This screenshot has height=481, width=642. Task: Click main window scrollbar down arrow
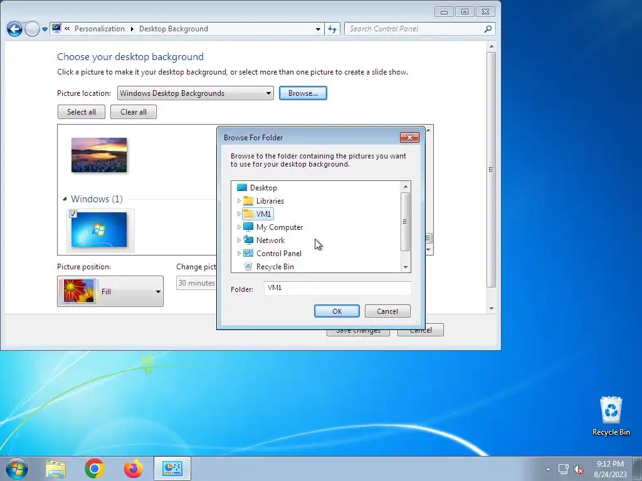492,308
